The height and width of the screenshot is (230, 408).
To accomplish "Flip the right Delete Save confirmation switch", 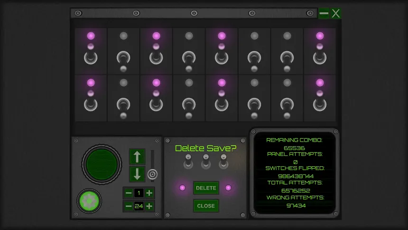I will [x=223, y=162].
